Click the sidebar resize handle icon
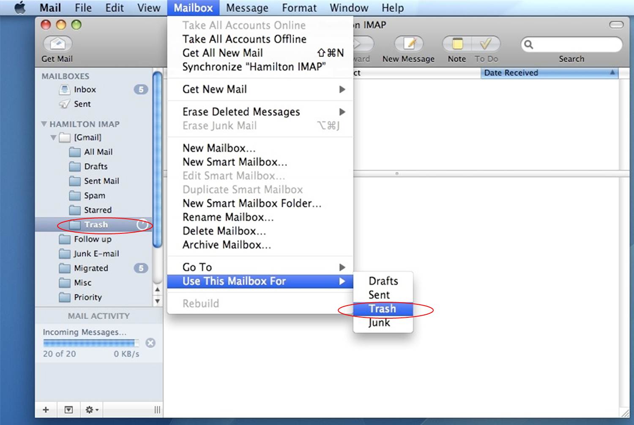This screenshot has height=425, width=634. pos(157,409)
